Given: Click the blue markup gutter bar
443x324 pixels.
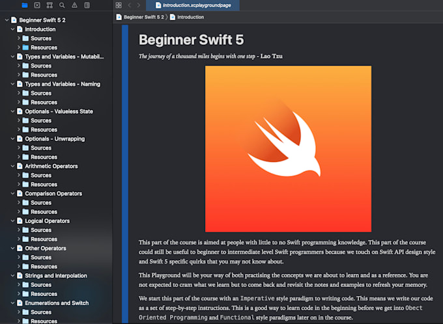Looking at the screenshot, I should pyautogui.click(x=125, y=174).
